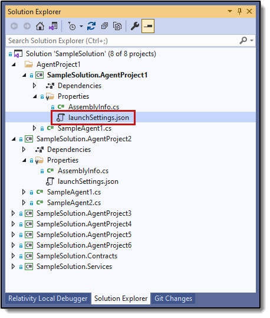
Task: Select the SampleSolution.Contracts project
Action: pos(77,256)
